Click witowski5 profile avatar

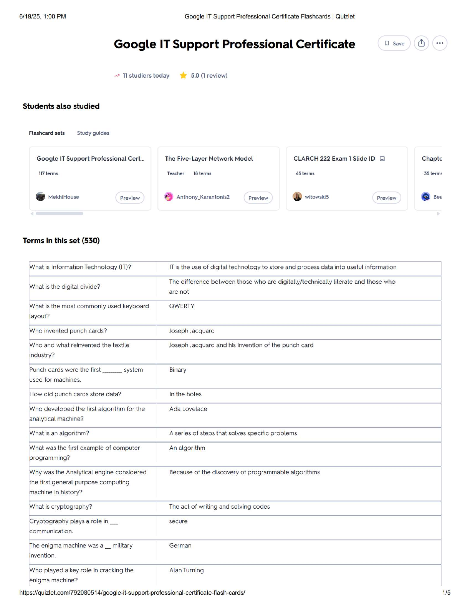pyautogui.click(x=297, y=197)
